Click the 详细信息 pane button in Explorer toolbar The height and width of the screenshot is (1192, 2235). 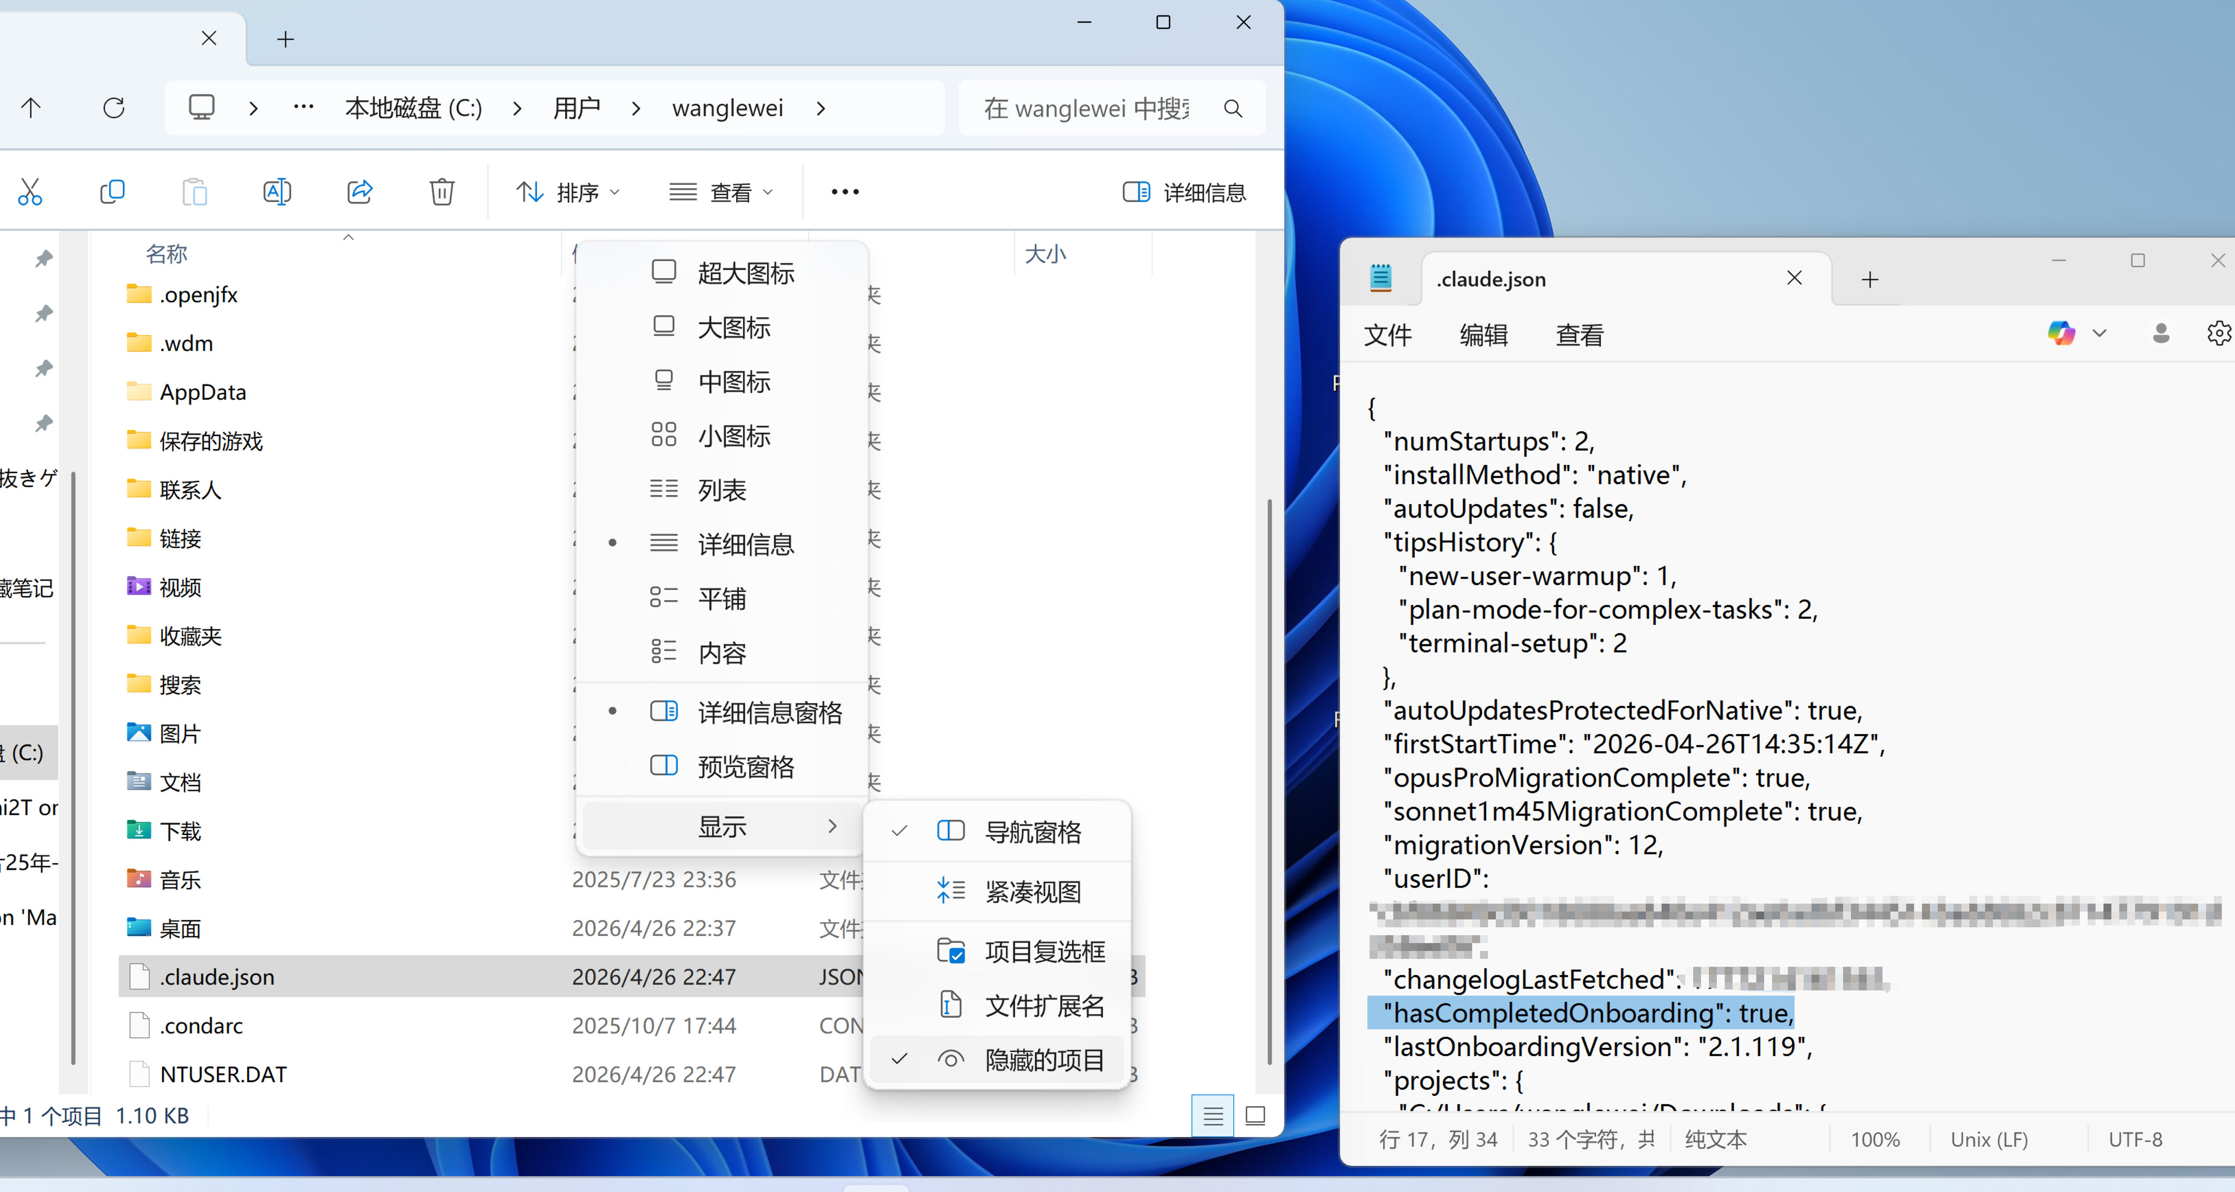1183,192
